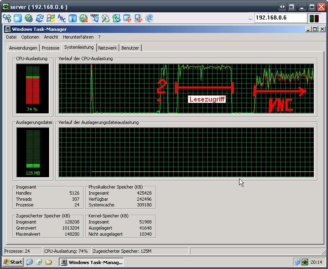
Task: Switch to the Prozesse tab
Action: pos(51,48)
